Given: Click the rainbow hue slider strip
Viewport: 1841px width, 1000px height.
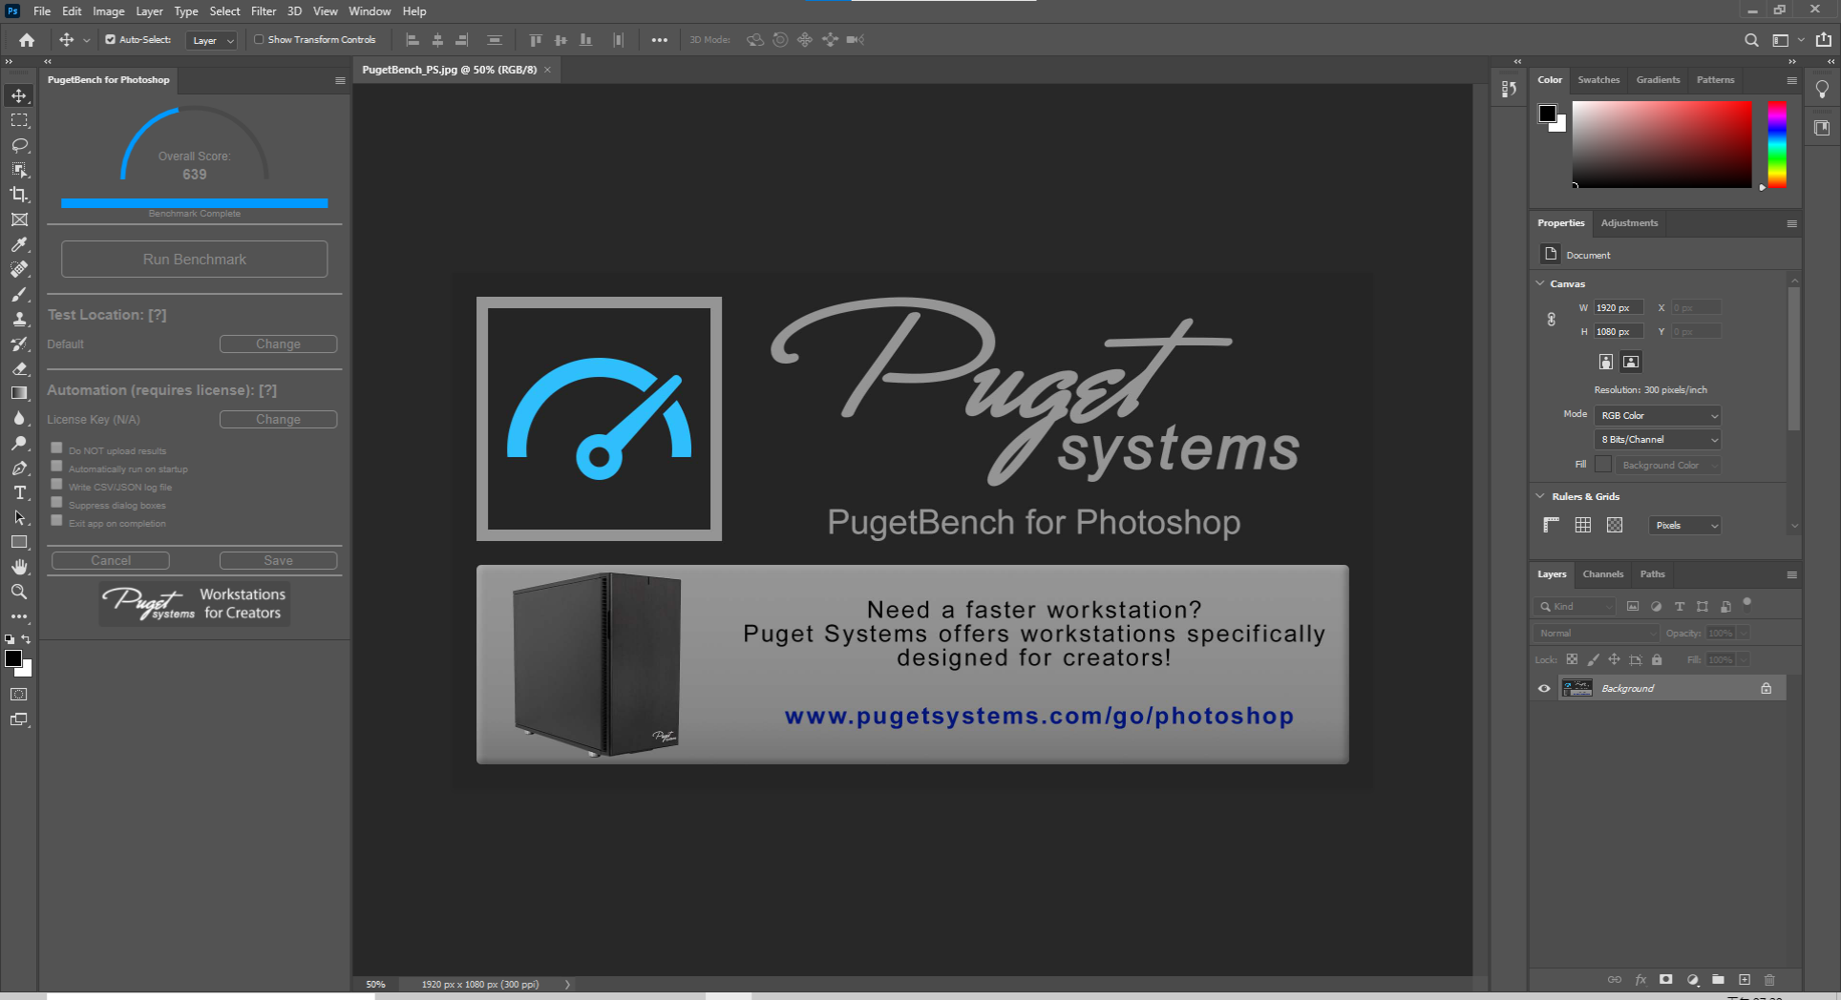Looking at the screenshot, I should point(1777,144).
